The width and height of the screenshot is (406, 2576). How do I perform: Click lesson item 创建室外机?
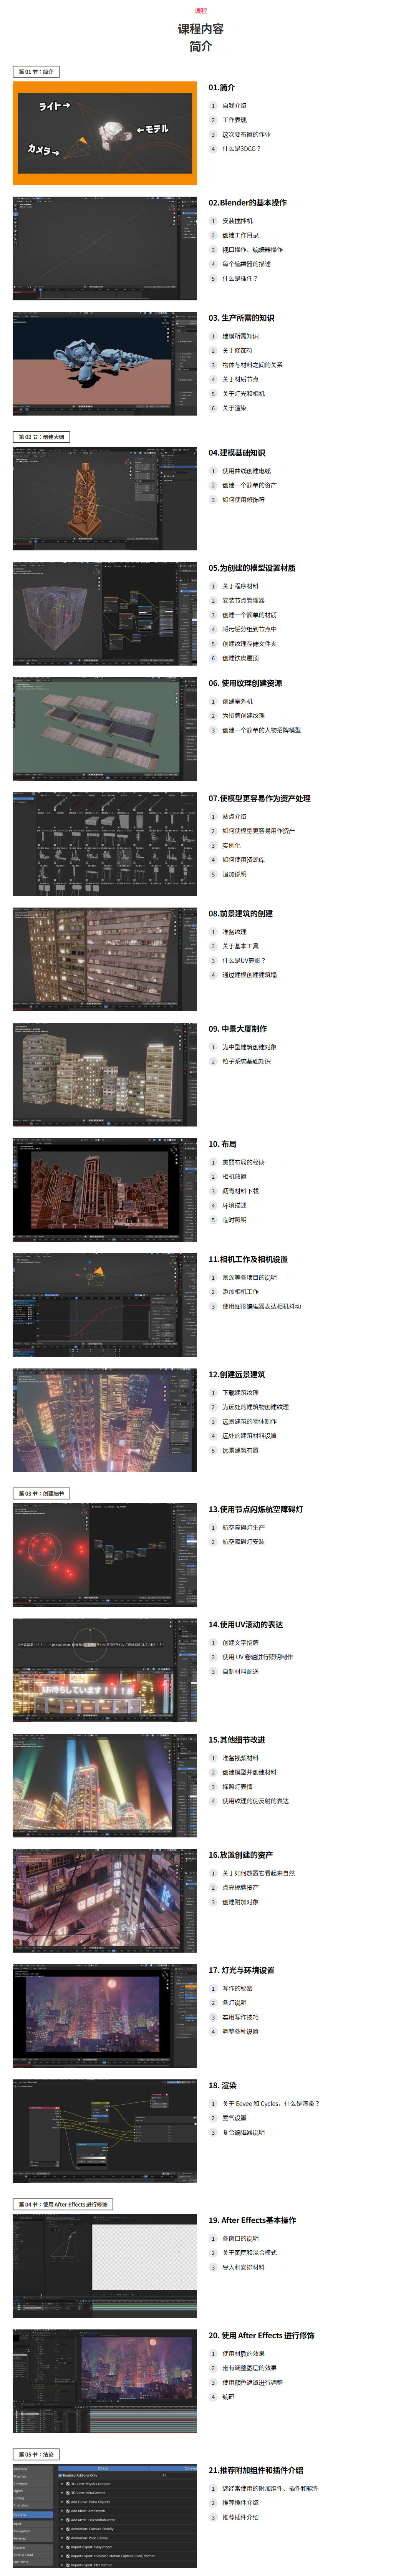coord(238,701)
